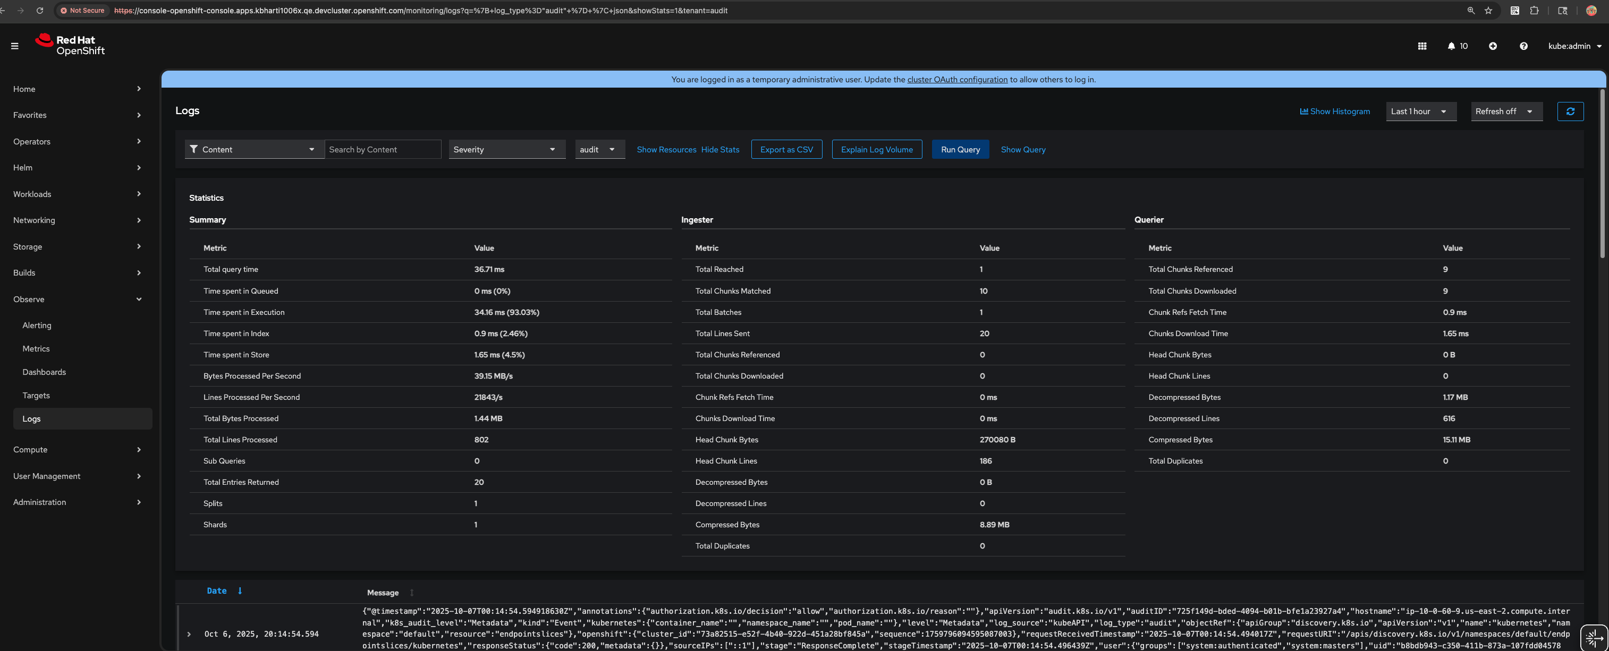This screenshot has height=651, width=1609.
Task: Click the Run Query button
Action: [960, 149]
